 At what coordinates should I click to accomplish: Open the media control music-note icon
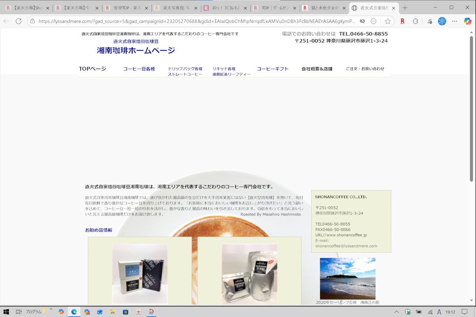click(x=430, y=21)
